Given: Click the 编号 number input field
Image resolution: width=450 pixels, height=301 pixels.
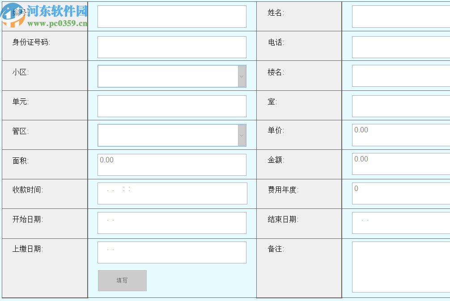Looking at the screenshot, I should tap(172, 16).
